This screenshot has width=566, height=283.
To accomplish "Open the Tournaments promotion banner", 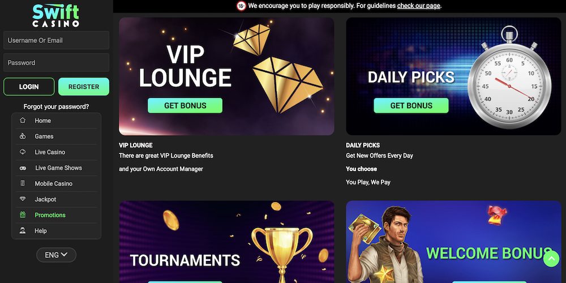I will tap(226, 242).
